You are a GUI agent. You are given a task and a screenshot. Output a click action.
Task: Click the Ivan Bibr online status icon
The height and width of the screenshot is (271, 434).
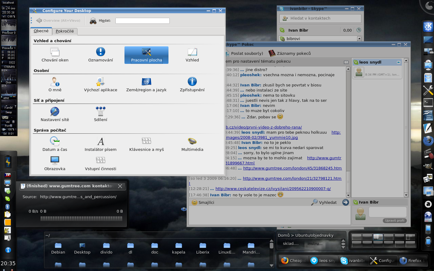[282, 30]
